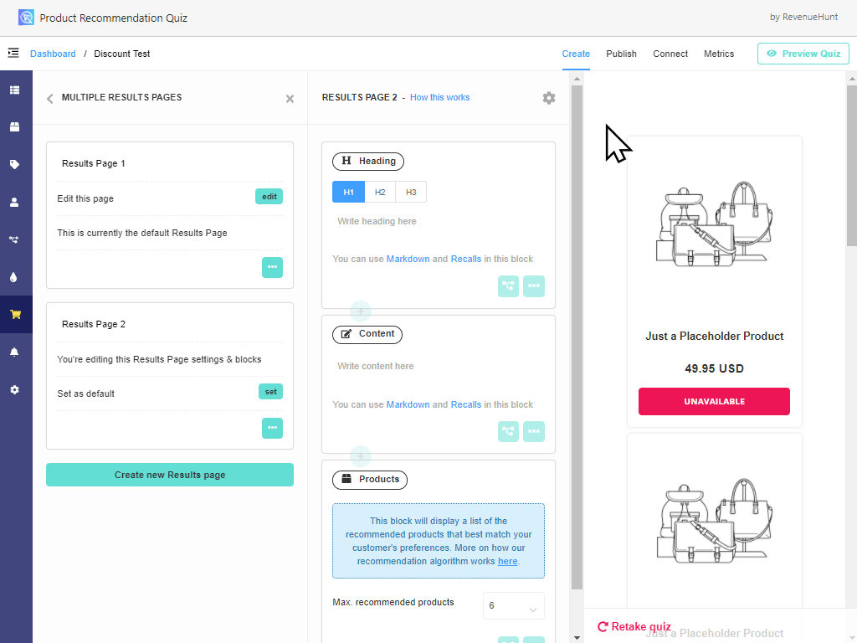Open Markdown link in Heading block
The image size is (857, 643).
(408, 259)
